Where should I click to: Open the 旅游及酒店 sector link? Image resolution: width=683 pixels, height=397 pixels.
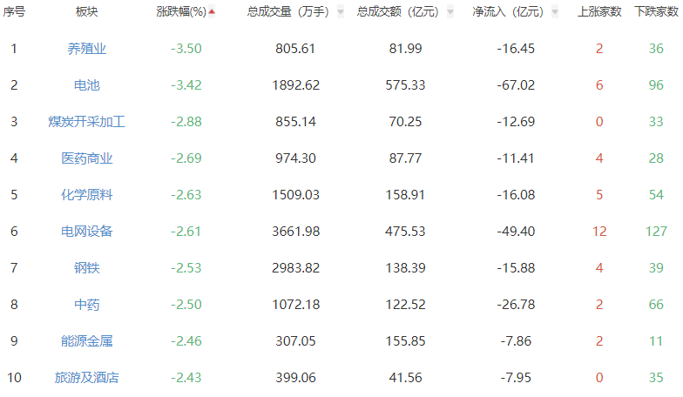[x=87, y=378]
